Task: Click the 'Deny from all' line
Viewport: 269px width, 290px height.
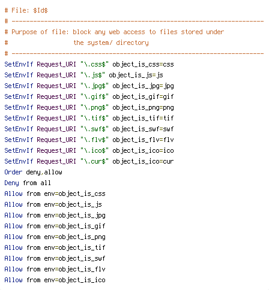Action: 28,183
